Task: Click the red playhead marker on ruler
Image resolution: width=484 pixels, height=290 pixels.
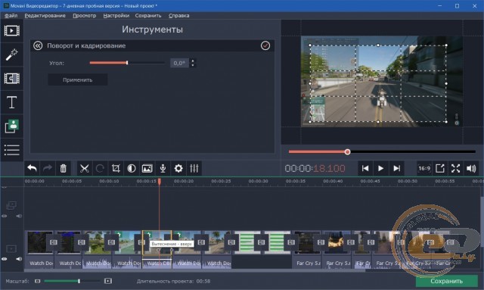Action: coord(160,182)
